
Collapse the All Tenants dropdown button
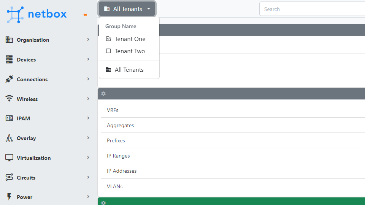pos(127,9)
